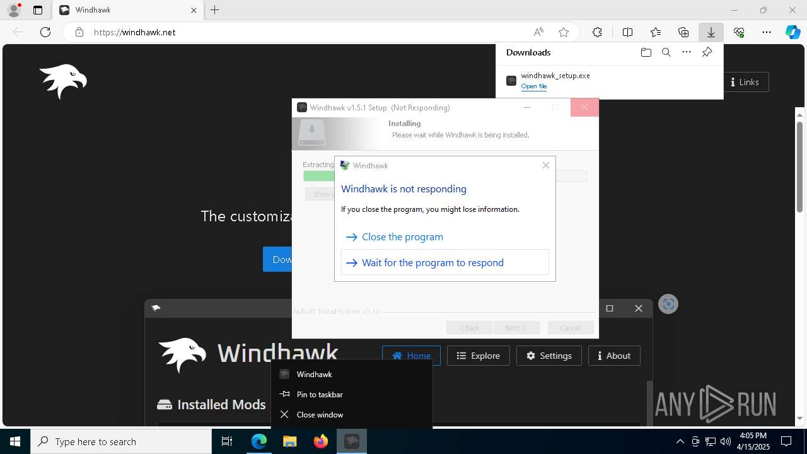The height and width of the screenshot is (454, 807).
Task: Click the network tray icon
Action: pyautogui.click(x=711, y=441)
